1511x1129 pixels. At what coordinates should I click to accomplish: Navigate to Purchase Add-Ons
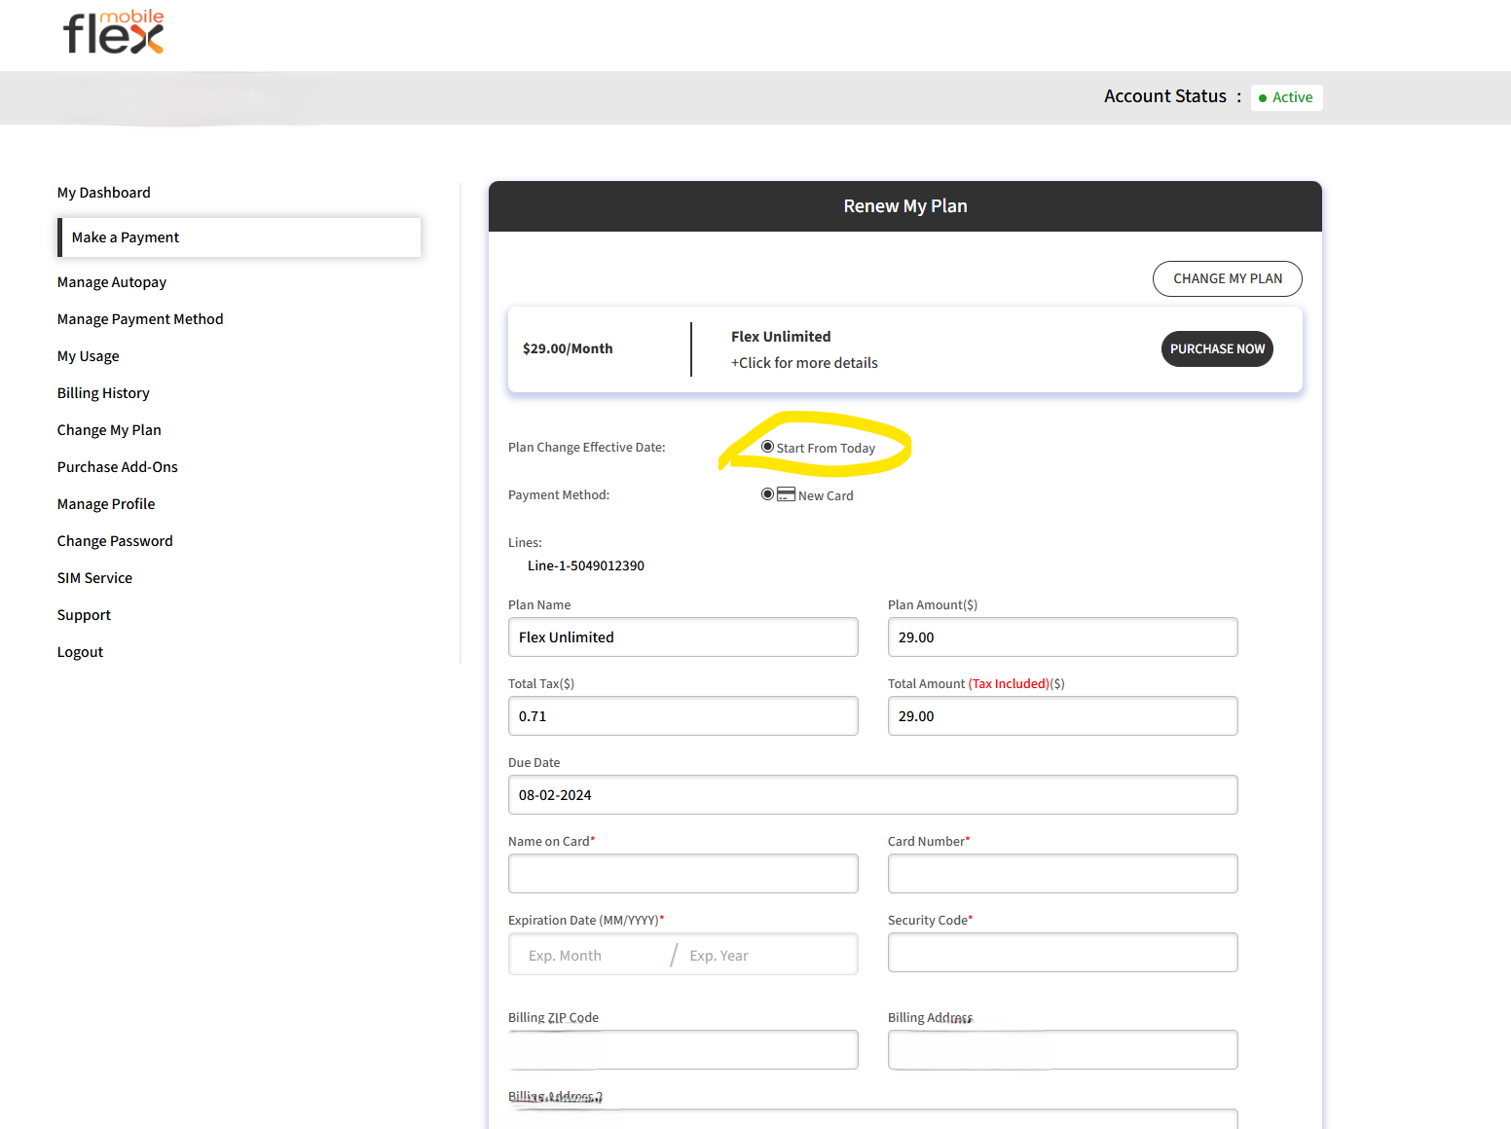[x=117, y=466]
